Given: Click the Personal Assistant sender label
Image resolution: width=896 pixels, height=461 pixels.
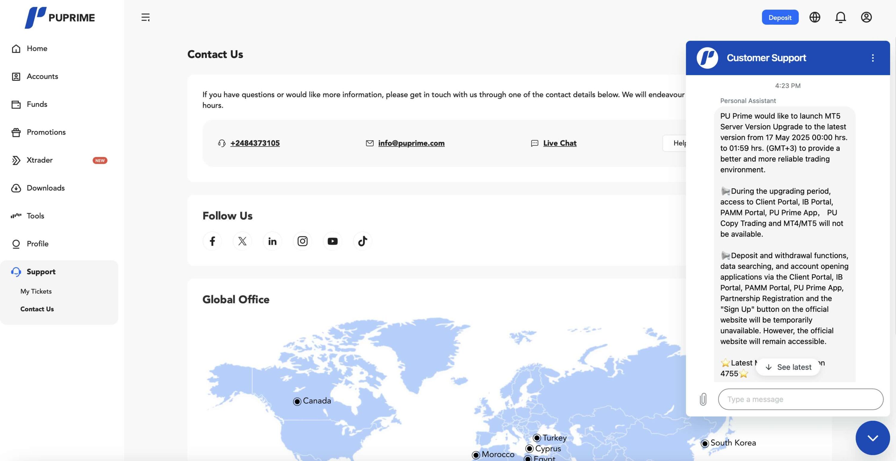Looking at the screenshot, I should pos(748,101).
